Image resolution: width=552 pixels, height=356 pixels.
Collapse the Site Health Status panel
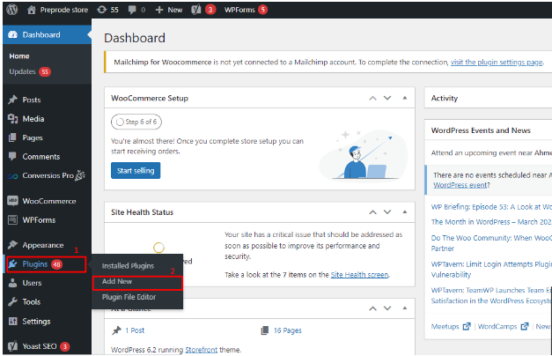tap(405, 211)
